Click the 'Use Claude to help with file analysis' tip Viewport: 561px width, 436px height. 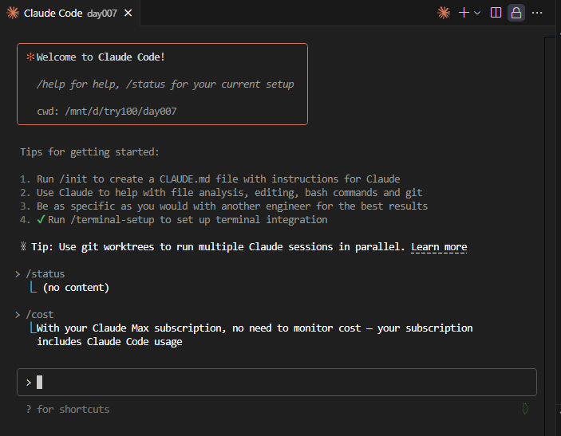pyautogui.click(x=229, y=193)
